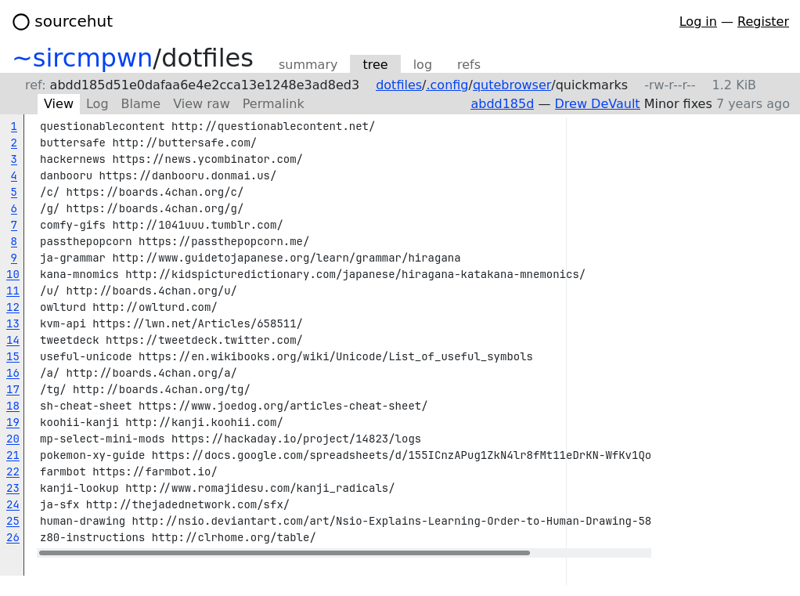Go to ~sircmpwn user profile
800x596 pixels.
pyautogui.click(x=82, y=59)
